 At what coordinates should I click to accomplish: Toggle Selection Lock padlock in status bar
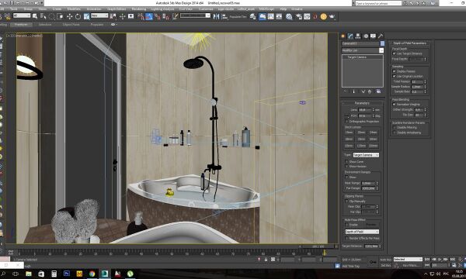pyautogui.click(x=266, y=260)
